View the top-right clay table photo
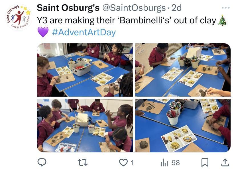The width and height of the screenshot is (236, 173). click(x=182, y=70)
